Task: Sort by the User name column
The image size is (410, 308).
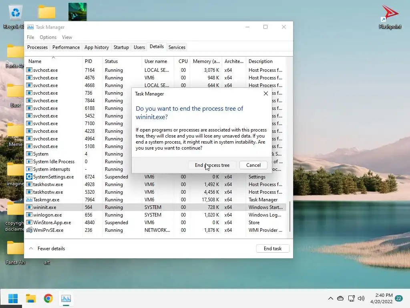Action: point(158,61)
